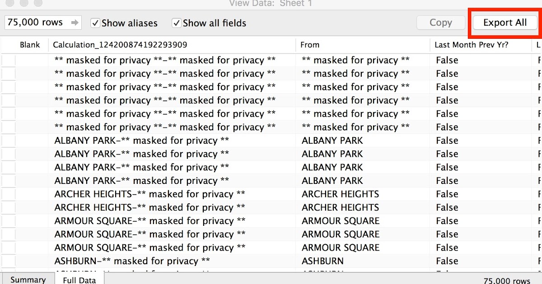This screenshot has width=542, height=284.
Task: Toggle the Show aliases checkbox
Action: point(95,23)
